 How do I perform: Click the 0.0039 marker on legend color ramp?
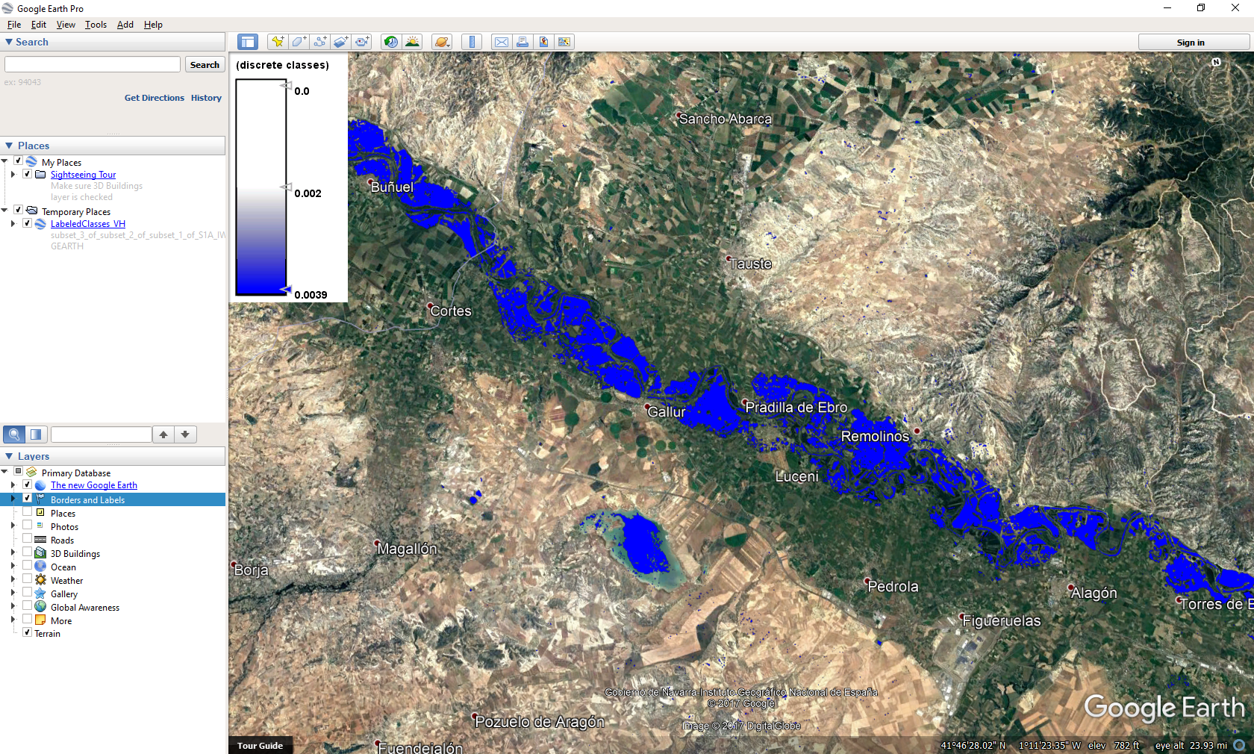pos(287,289)
